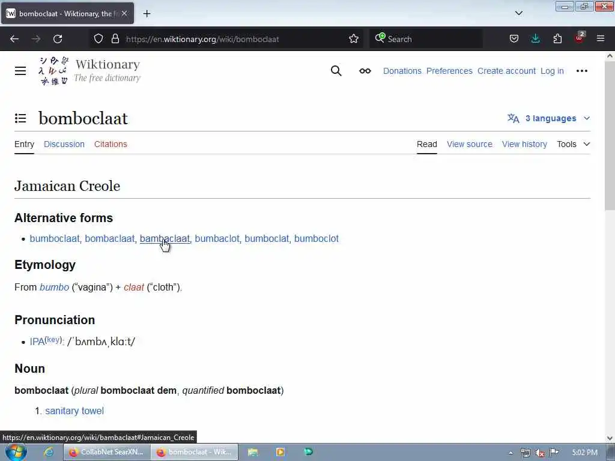Click the Donations link

[x=402, y=71]
